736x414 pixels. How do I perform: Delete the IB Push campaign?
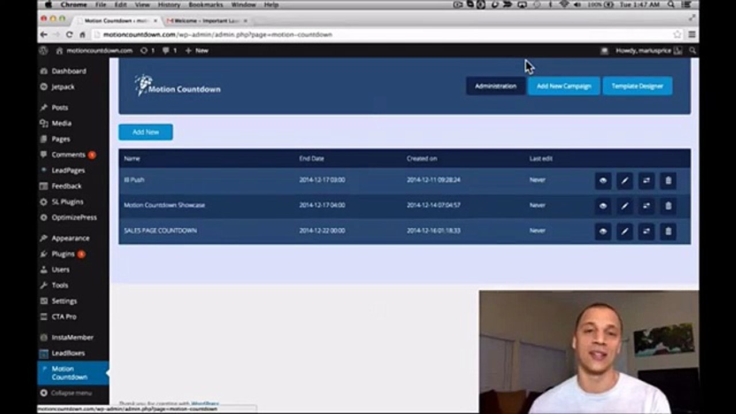[x=668, y=181]
